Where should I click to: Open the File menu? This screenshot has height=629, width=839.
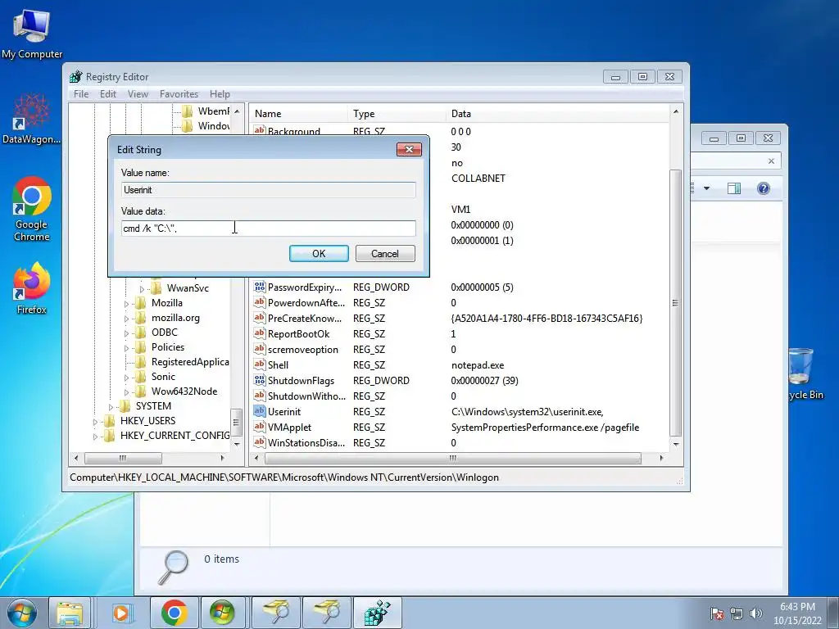click(x=81, y=94)
